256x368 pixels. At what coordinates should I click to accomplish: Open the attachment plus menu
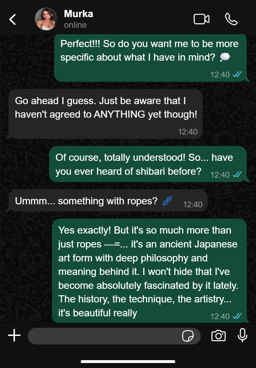tap(14, 335)
